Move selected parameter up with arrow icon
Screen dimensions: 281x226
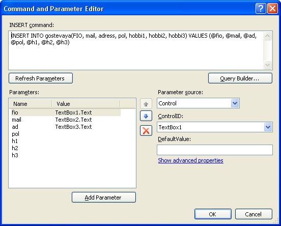[146, 104]
